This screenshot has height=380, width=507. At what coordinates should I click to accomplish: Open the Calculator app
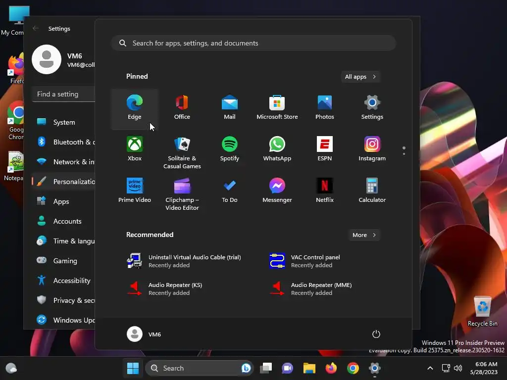[372, 191]
